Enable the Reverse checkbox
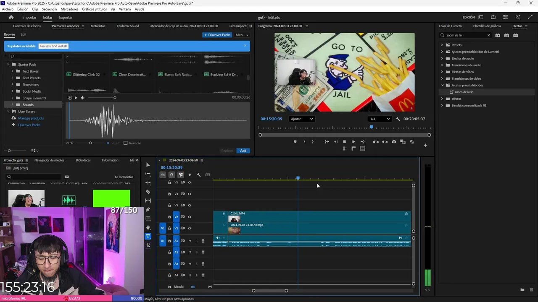The width and height of the screenshot is (538, 302). coord(125,143)
